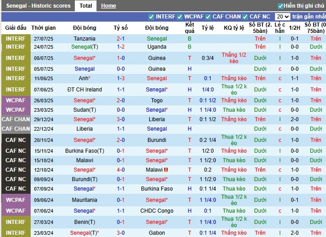Click score 1-0 of Senegal vs Guinea 08/07/25

(120, 58)
